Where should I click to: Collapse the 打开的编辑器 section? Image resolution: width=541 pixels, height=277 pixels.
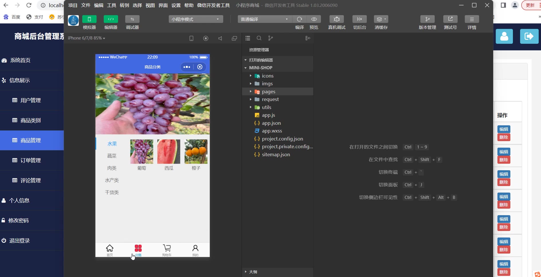[x=278, y=60]
